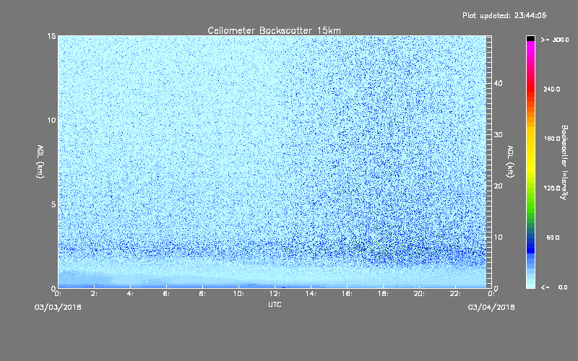This screenshot has width=578, height=361.
Task: Click the colorbar 60.0 label
Action: coord(553,238)
